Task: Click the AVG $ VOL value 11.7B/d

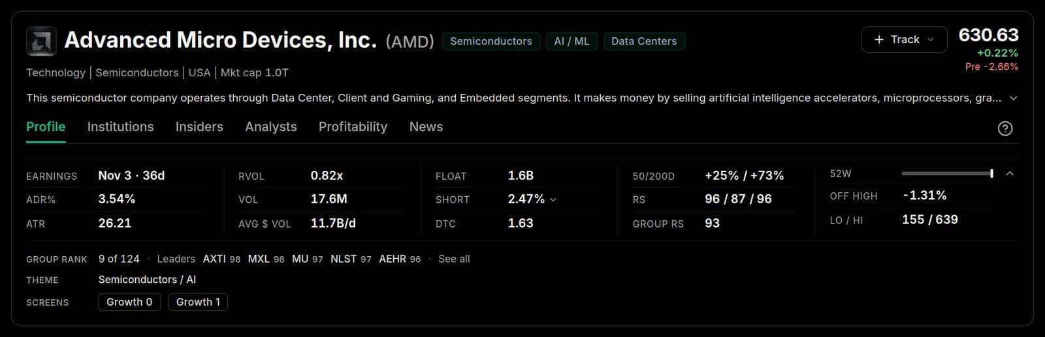Action: (333, 223)
